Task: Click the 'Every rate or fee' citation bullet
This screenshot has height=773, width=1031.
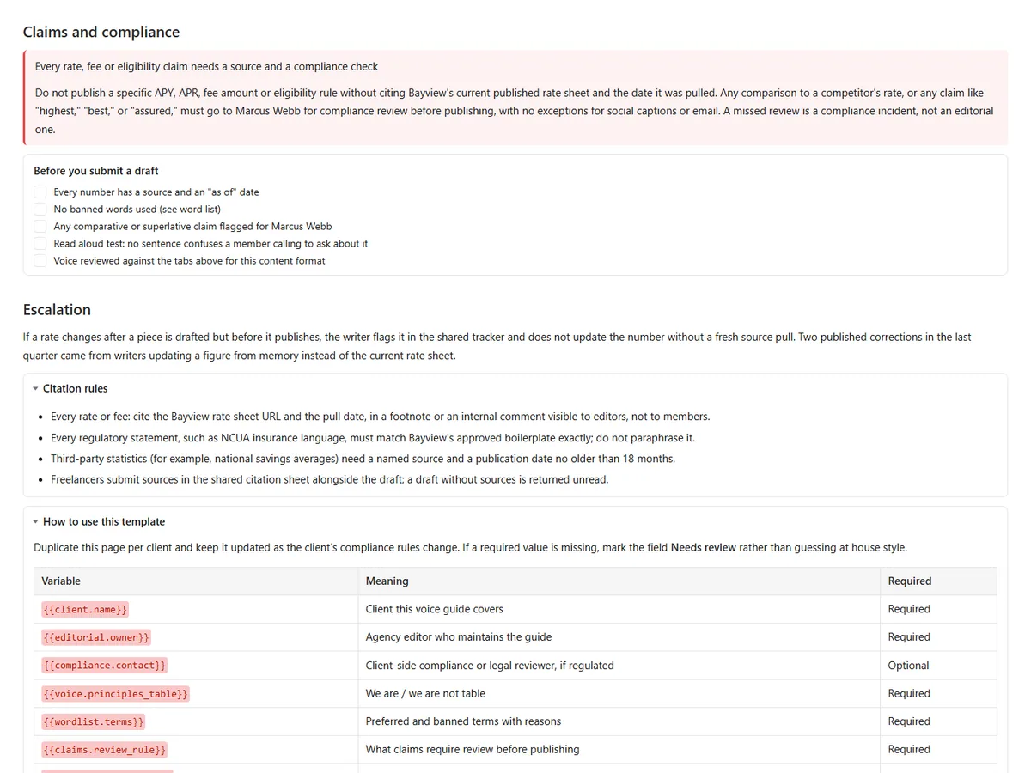Action: click(380, 417)
